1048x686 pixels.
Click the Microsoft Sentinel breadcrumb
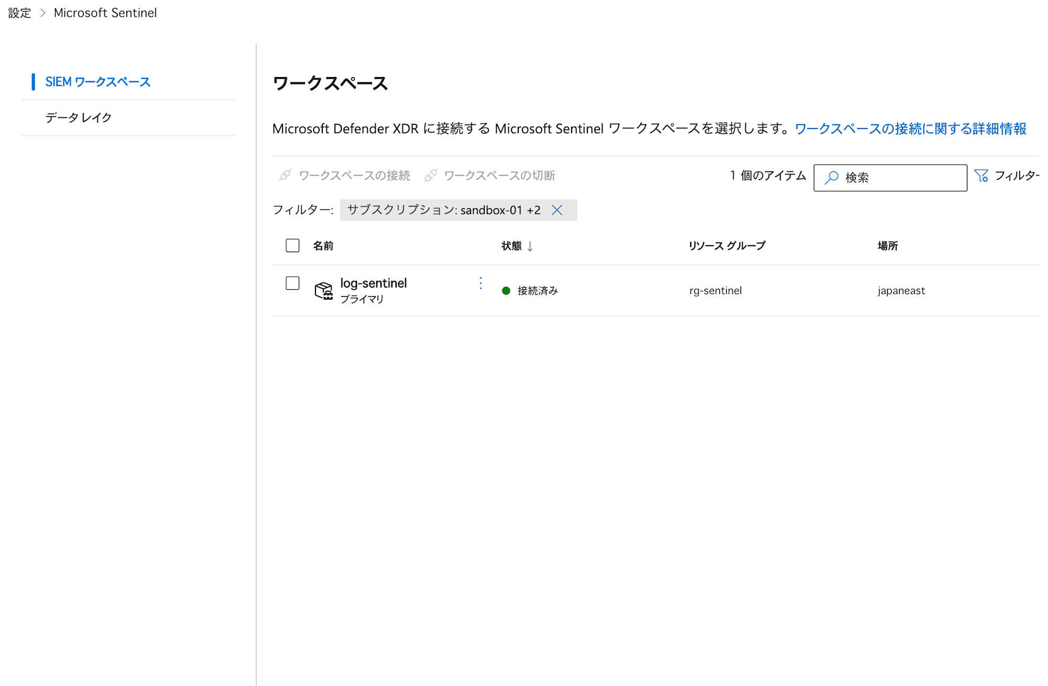coord(105,13)
